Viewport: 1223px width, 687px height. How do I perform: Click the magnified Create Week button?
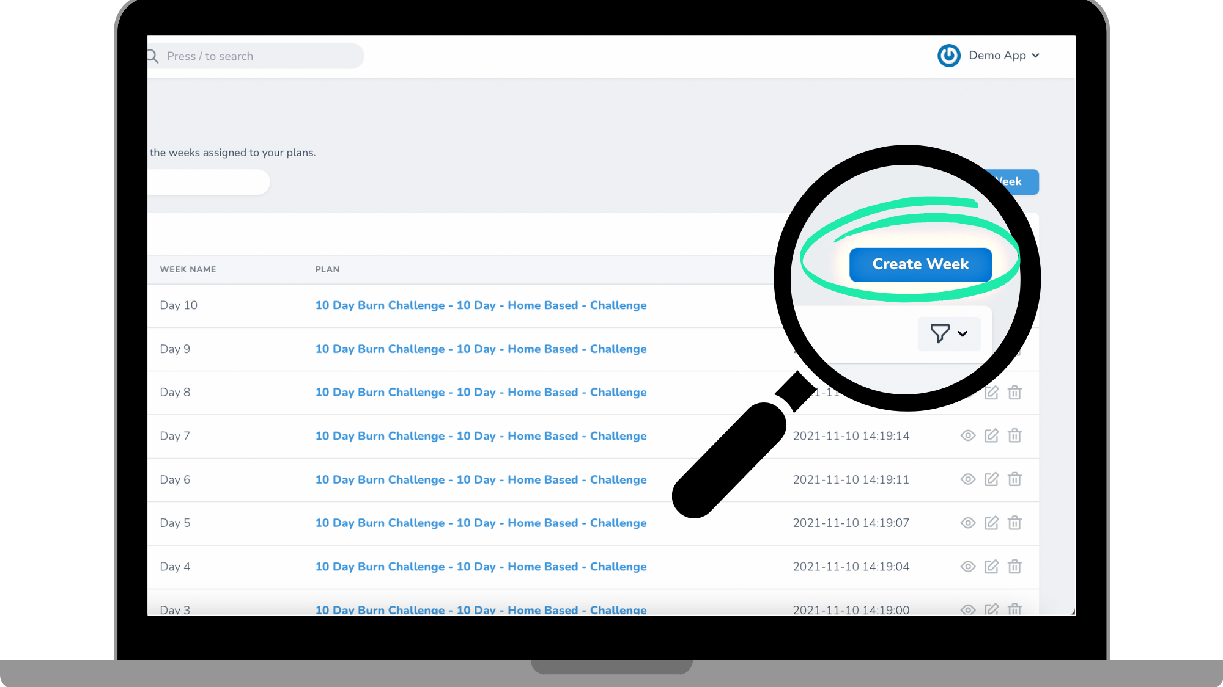pyautogui.click(x=920, y=264)
